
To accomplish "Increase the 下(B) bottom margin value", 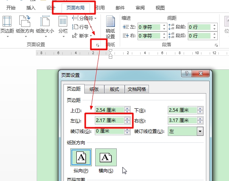I will pos(200,109).
